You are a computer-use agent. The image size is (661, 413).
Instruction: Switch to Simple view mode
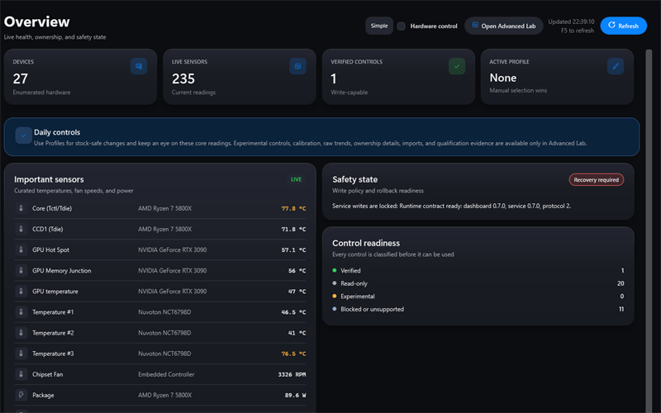pyautogui.click(x=379, y=26)
